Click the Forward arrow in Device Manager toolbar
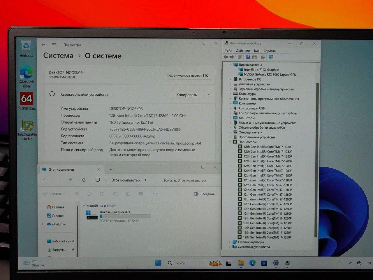Image resolution: width=373 pixels, height=280 pixels. point(232,57)
